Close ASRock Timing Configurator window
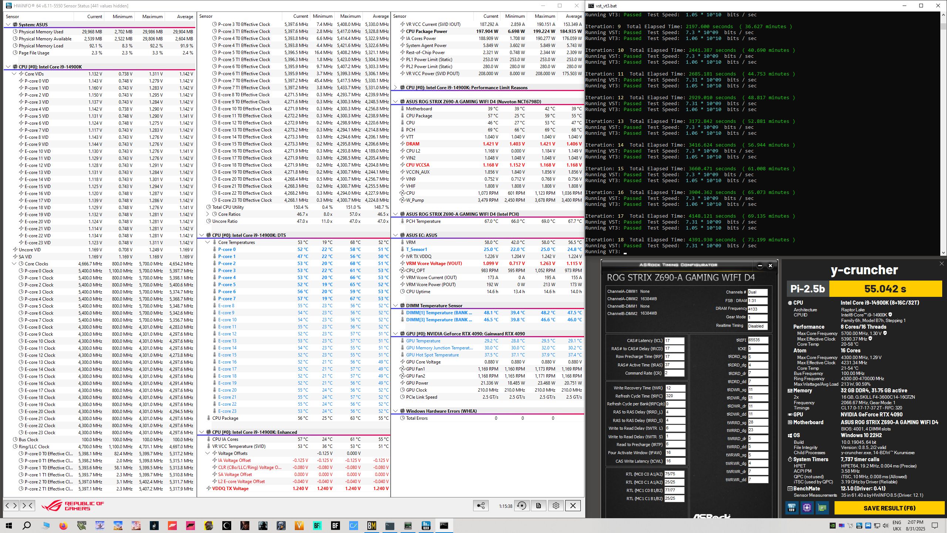 click(770, 265)
